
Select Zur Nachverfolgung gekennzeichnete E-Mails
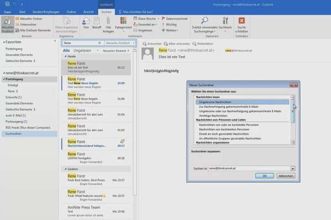pyautogui.click(x=228, y=107)
